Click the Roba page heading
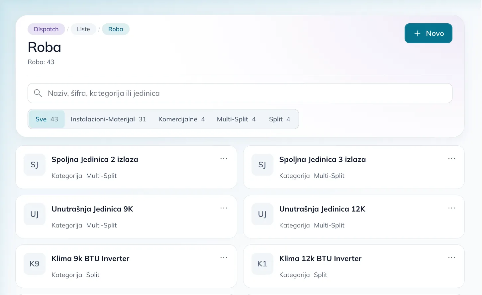482x295 pixels. tap(45, 47)
